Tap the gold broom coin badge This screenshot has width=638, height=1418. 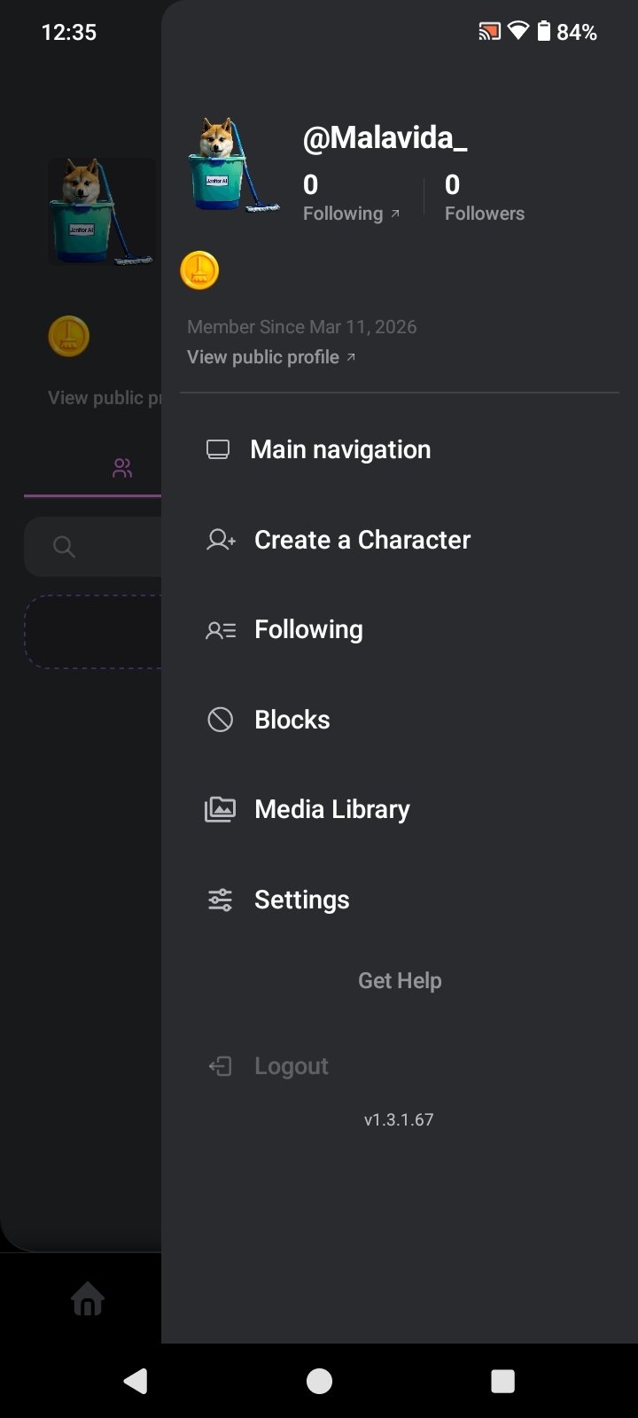pyautogui.click(x=199, y=270)
